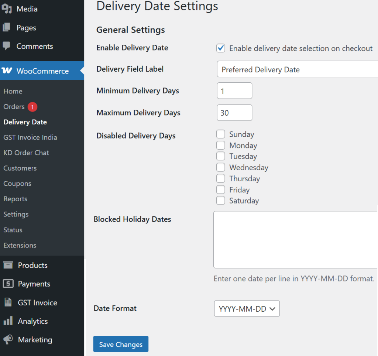Click the Analytics bar chart icon

[8, 321]
